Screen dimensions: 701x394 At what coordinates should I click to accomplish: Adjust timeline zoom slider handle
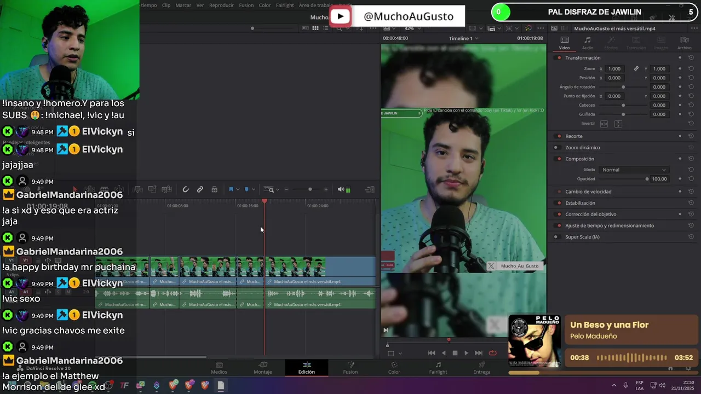tap(310, 189)
